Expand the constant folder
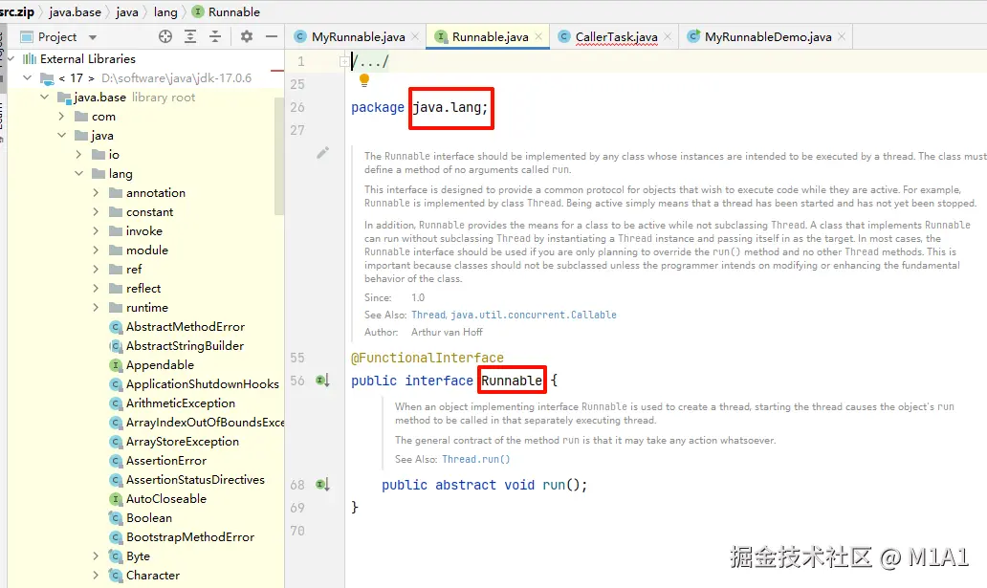The image size is (987, 588). pos(96,212)
